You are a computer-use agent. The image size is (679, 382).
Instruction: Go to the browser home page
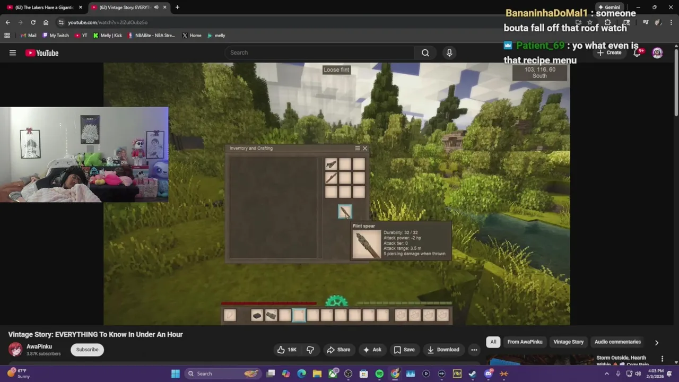[x=46, y=22]
